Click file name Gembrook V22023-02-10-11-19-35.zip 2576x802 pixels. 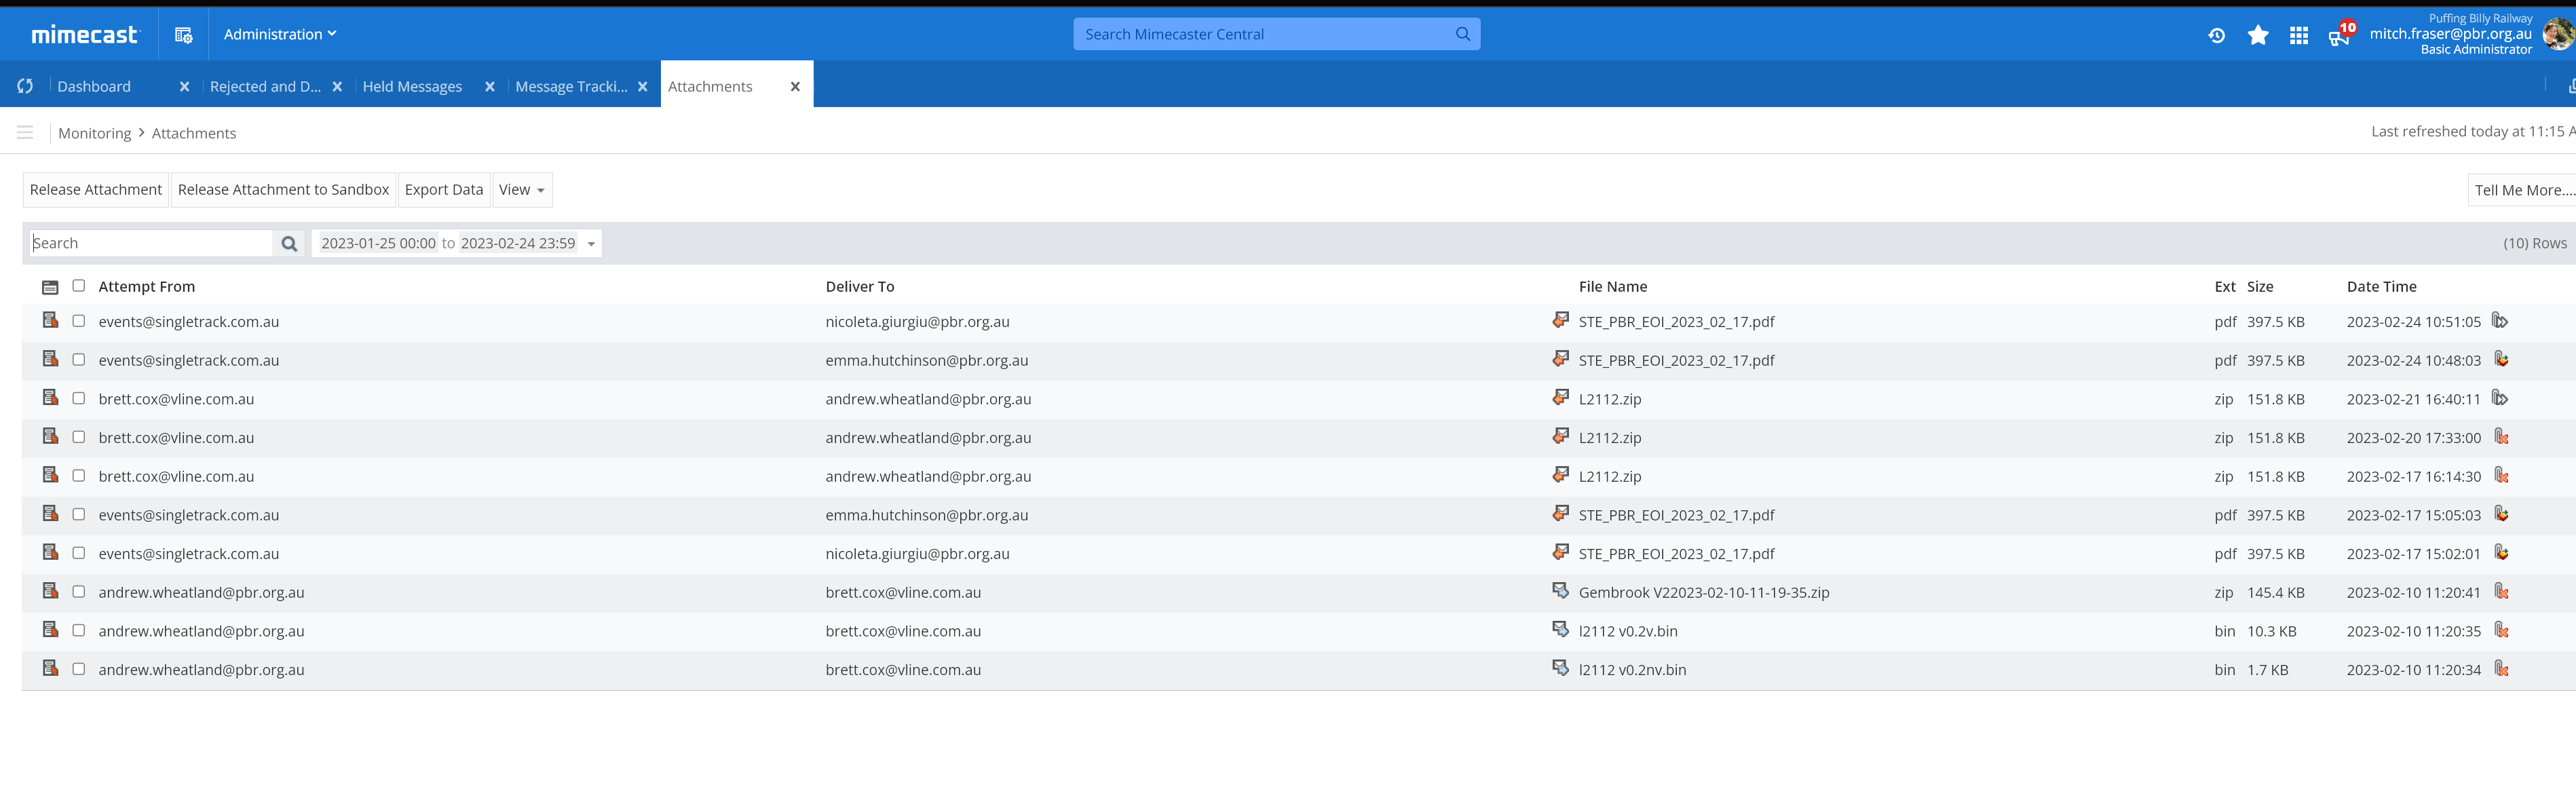click(1703, 592)
